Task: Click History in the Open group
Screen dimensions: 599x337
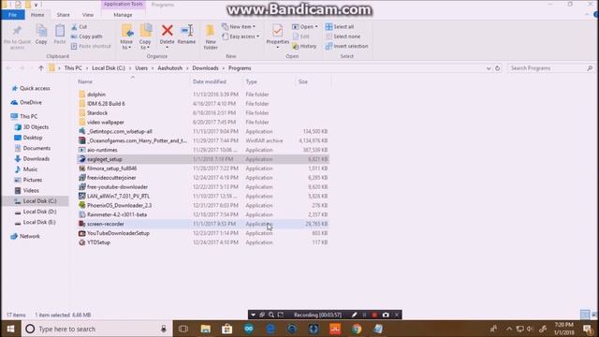Action: tap(304, 46)
